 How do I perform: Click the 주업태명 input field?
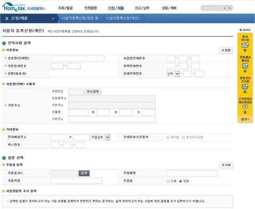pyautogui.click(x=192, y=173)
